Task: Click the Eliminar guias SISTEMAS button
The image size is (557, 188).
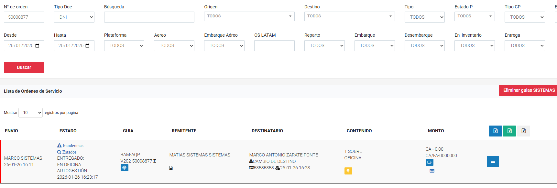Action: (529, 90)
